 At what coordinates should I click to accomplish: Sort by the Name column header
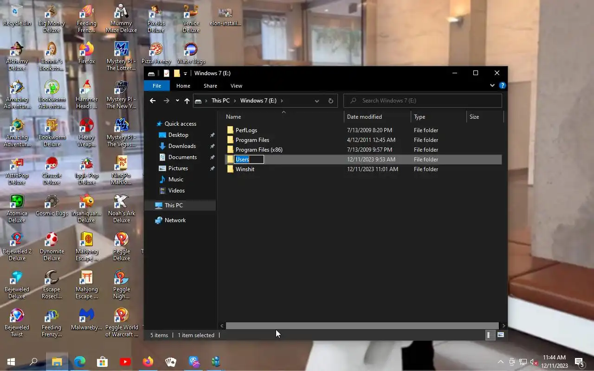click(284, 117)
